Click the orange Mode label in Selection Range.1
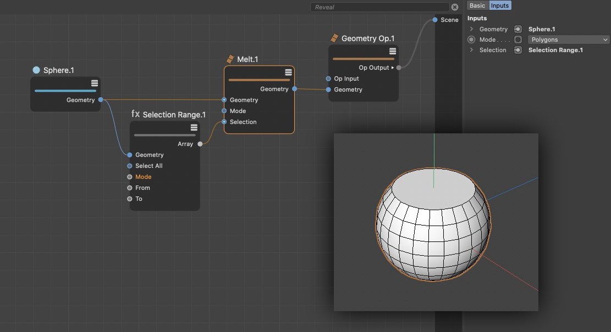 point(144,177)
